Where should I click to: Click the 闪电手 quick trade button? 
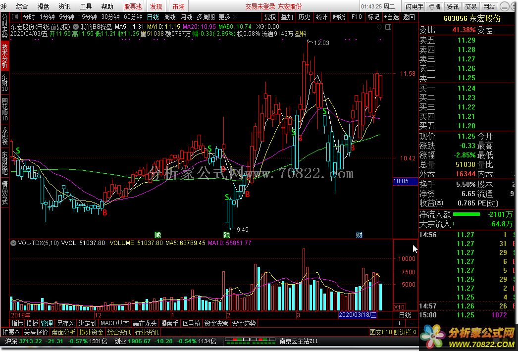coord(414,6)
